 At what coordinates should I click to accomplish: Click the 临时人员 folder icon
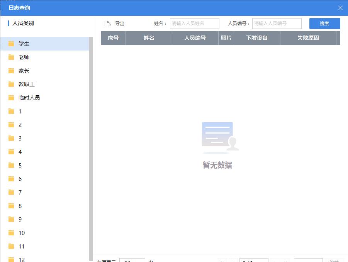coord(11,98)
